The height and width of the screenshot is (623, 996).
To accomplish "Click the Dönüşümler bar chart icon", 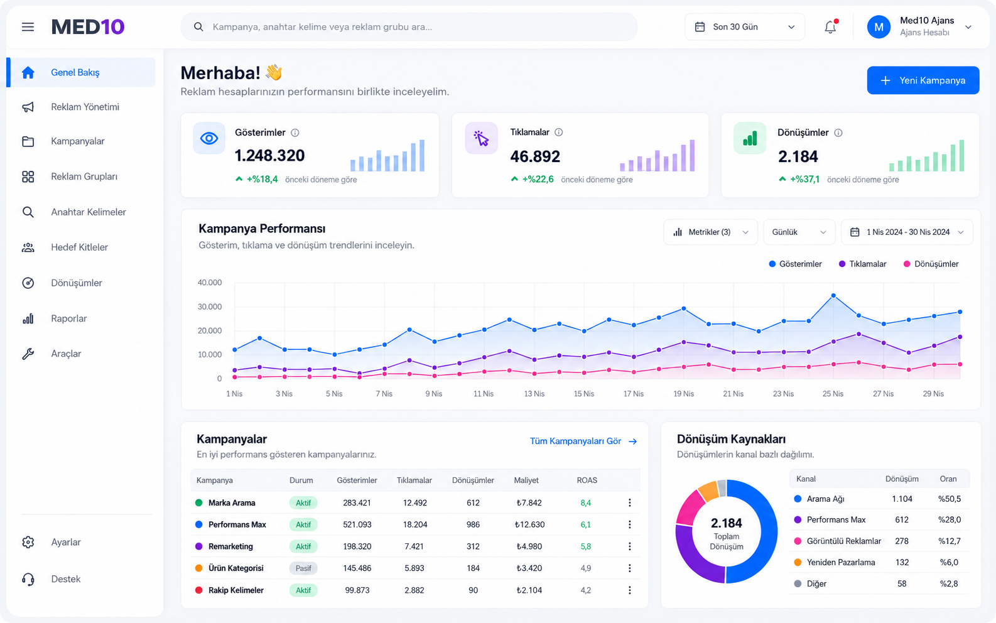I will click(x=750, y=138).
